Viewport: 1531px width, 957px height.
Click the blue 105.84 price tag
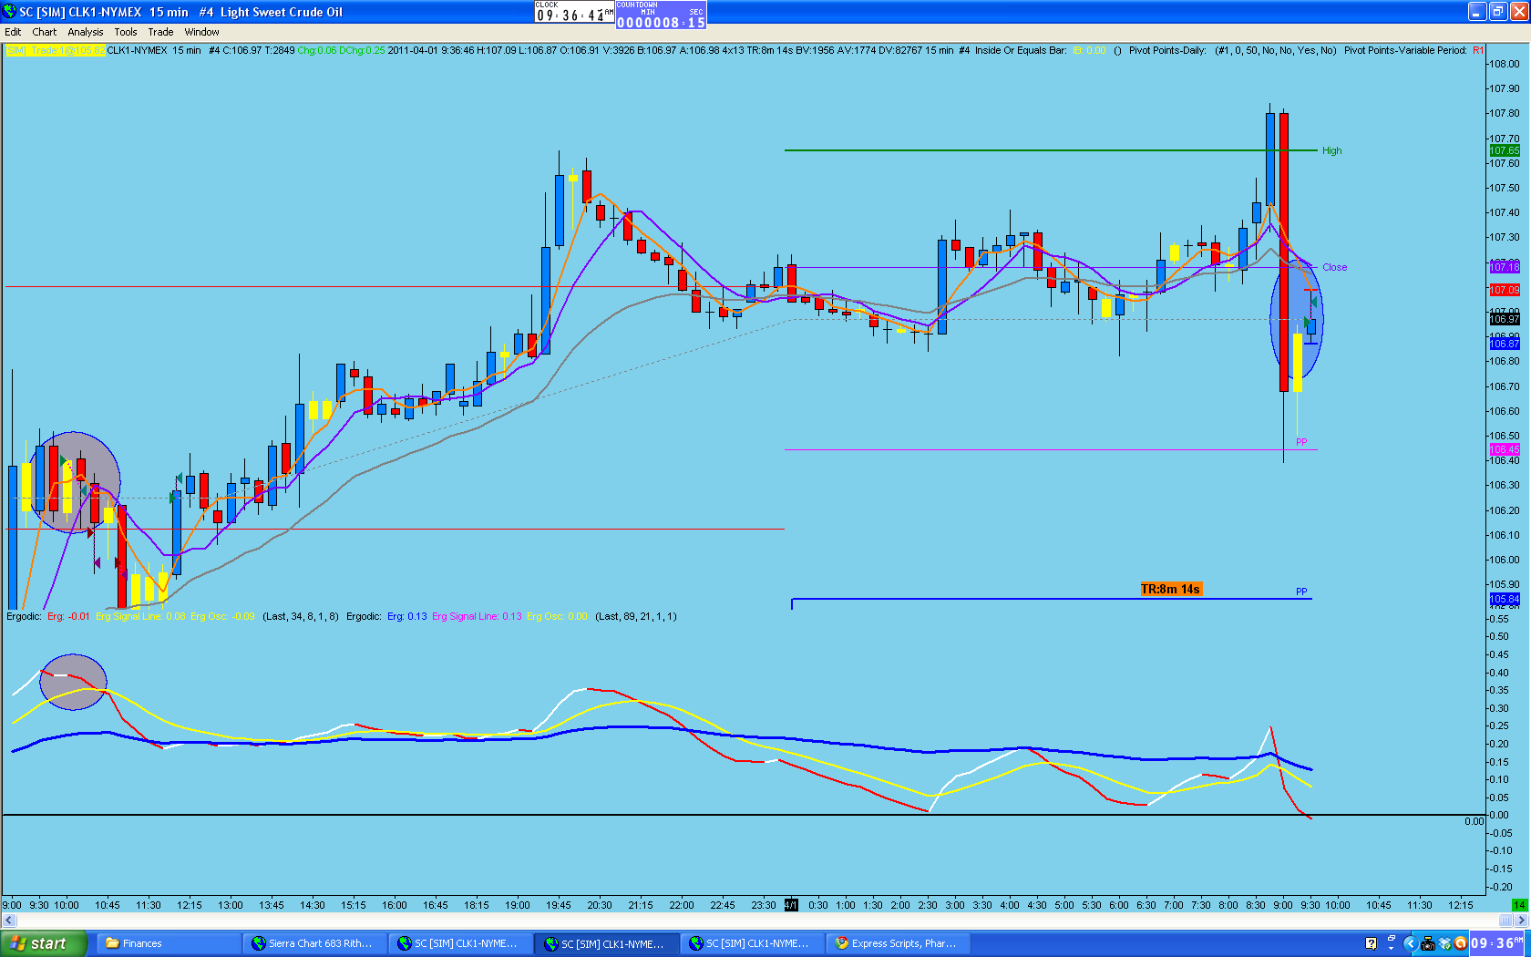coord(1505,599)
